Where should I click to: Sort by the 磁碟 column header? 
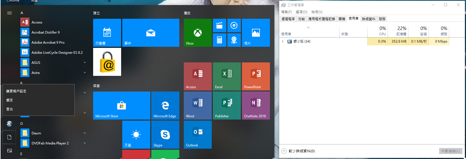pos(418,31)
